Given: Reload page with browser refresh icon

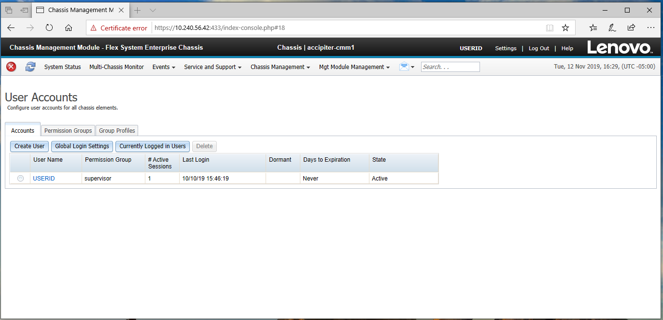Looking at the screenshot, I should tap(49, 28).
